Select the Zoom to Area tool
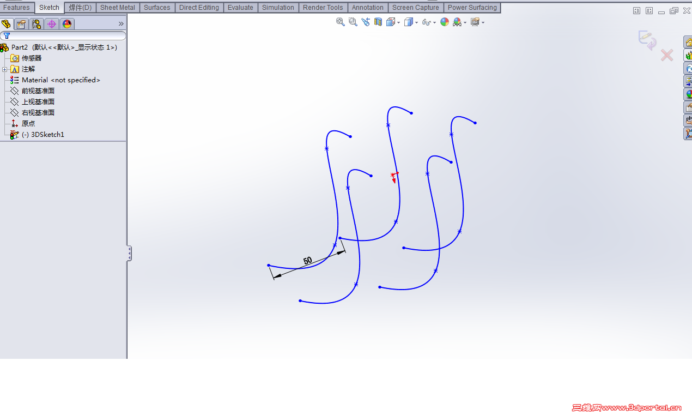 (x=353, y=22)
